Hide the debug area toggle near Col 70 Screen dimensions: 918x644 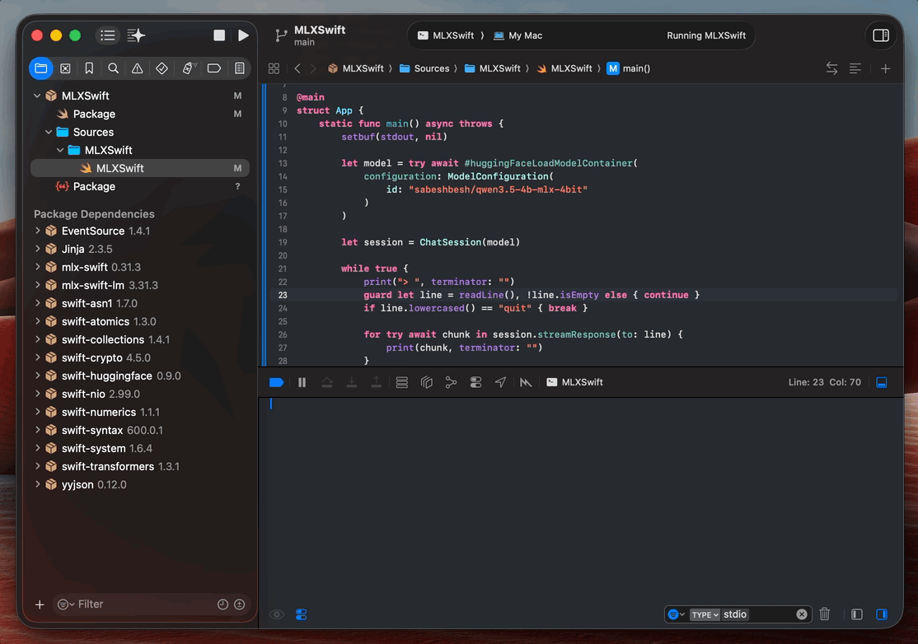tap(881, 382)
